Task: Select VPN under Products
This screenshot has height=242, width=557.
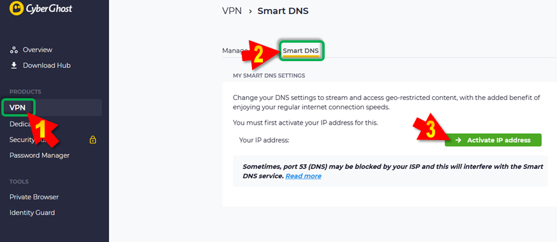Action: click(17, 108)
